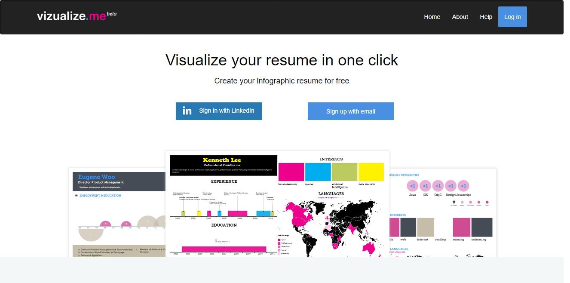Click the cyan guitar interest square

point(318,172)
